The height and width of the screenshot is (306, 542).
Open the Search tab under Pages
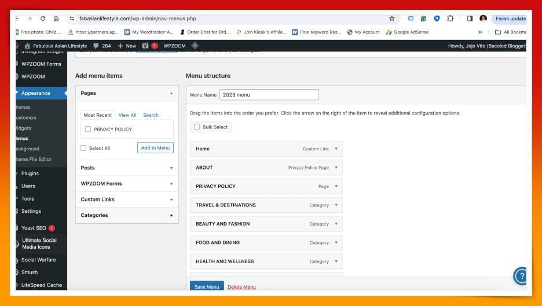(151, 115)
